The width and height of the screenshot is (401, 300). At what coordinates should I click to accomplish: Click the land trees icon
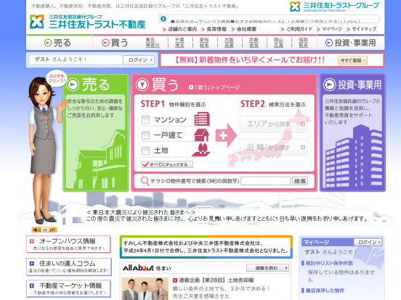tap(201, 150)
